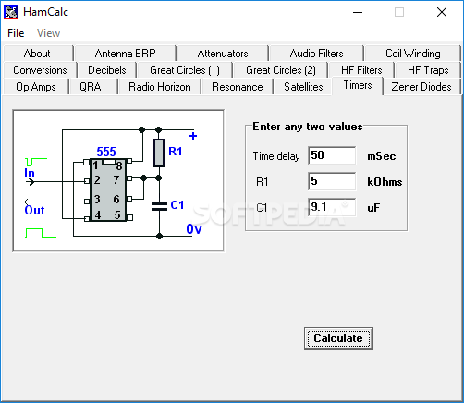Click the 'uF' unit label
The image size is (464, 403).
pos(373,208)
